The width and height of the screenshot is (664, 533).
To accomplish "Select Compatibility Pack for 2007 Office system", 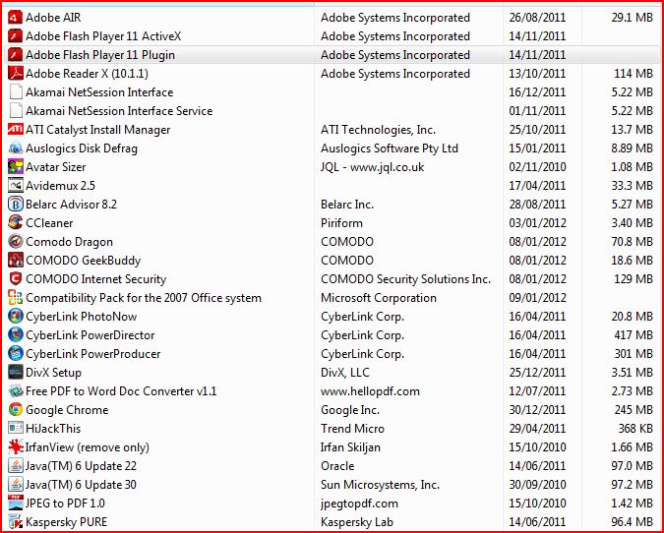I will click(143, 298).
